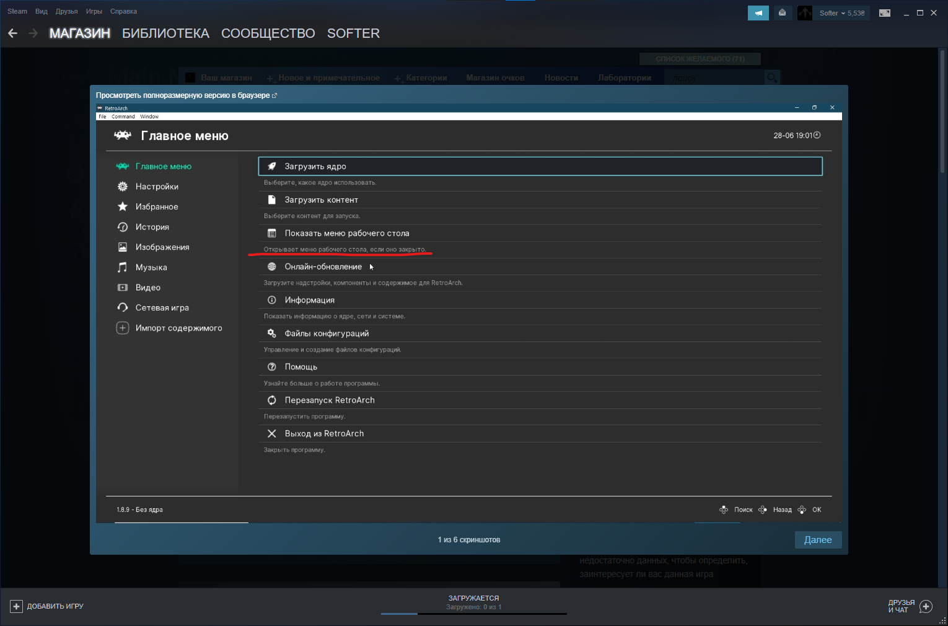The height and width of the screenshot is (626, 948).
Task: Open the Steam menu
Action: click(17, 11)
